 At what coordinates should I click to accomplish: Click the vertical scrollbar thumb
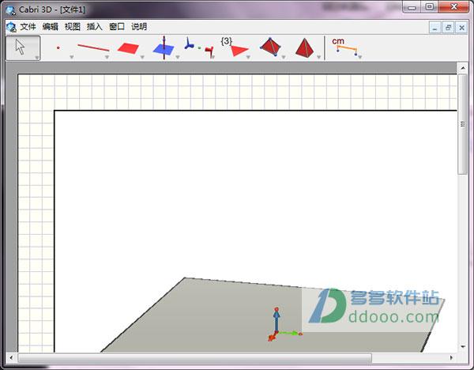pos(463,126)
